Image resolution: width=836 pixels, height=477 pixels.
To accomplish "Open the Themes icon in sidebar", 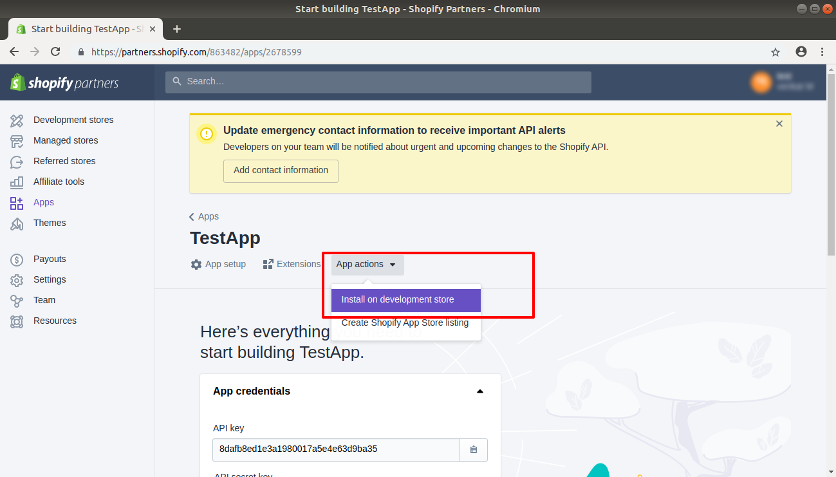I will pyautogui.click(x=17, y=223).
